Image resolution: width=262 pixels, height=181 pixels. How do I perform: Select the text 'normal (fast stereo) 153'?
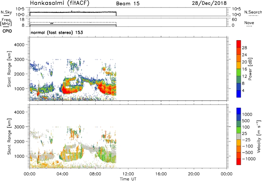[x=57, y=32]
